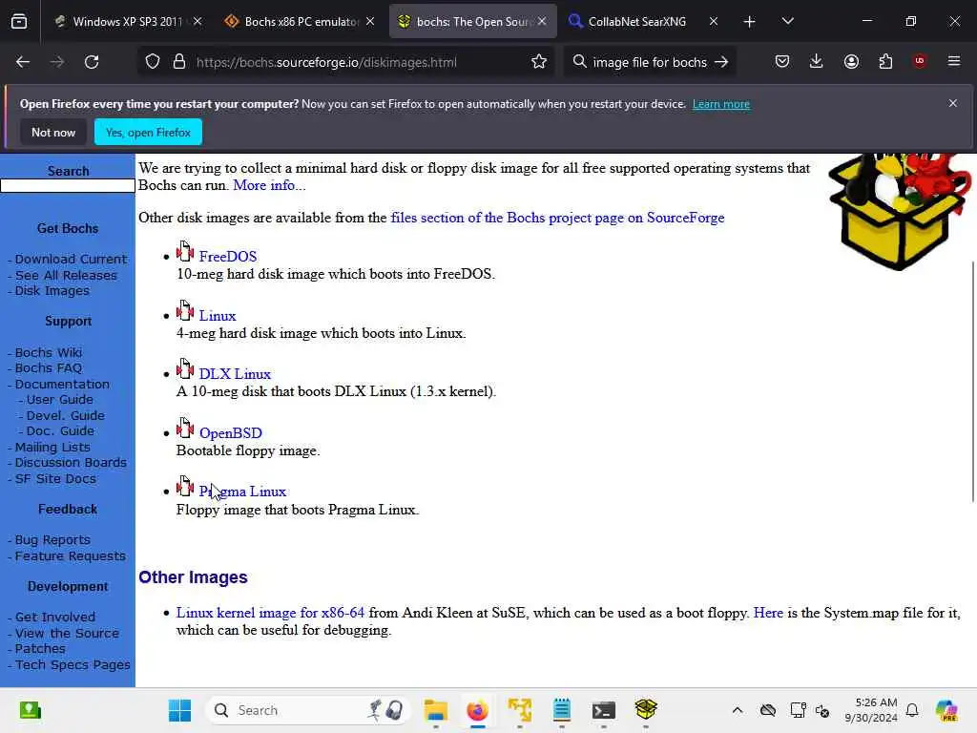Open Linux kernel image for x86-64 link
The image size is (977, 733).
click(270, 613)
